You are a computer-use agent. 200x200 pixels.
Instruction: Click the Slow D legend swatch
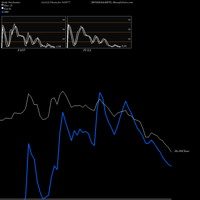coord(2,5)
